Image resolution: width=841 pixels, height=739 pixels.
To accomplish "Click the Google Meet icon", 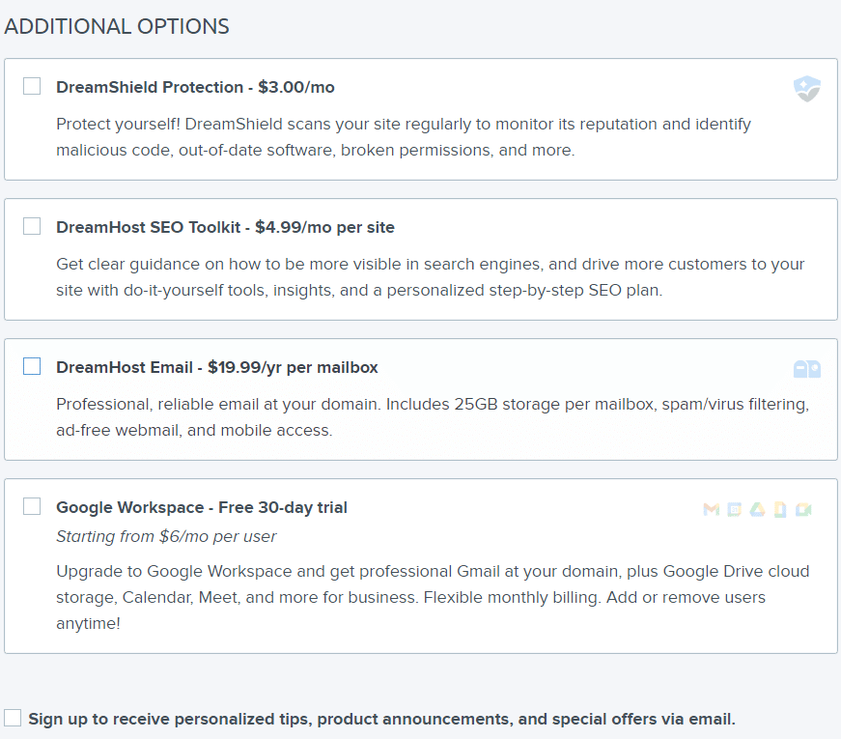I will [x=803, y=509].
